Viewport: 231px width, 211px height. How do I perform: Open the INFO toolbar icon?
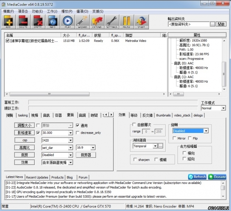53,22
